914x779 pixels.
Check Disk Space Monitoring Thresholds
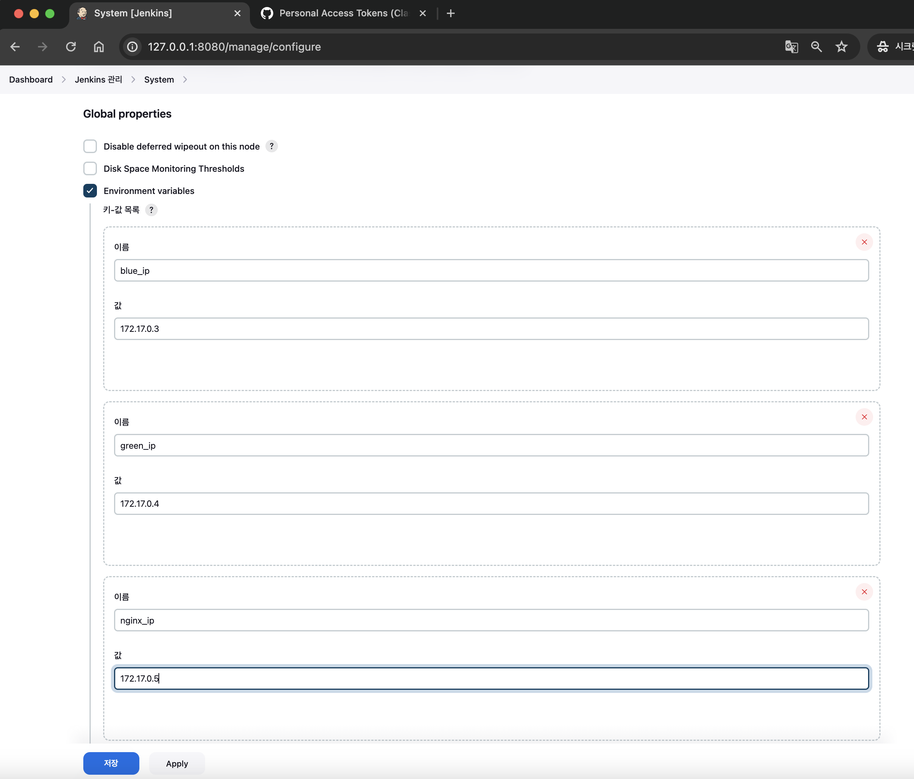90,168
